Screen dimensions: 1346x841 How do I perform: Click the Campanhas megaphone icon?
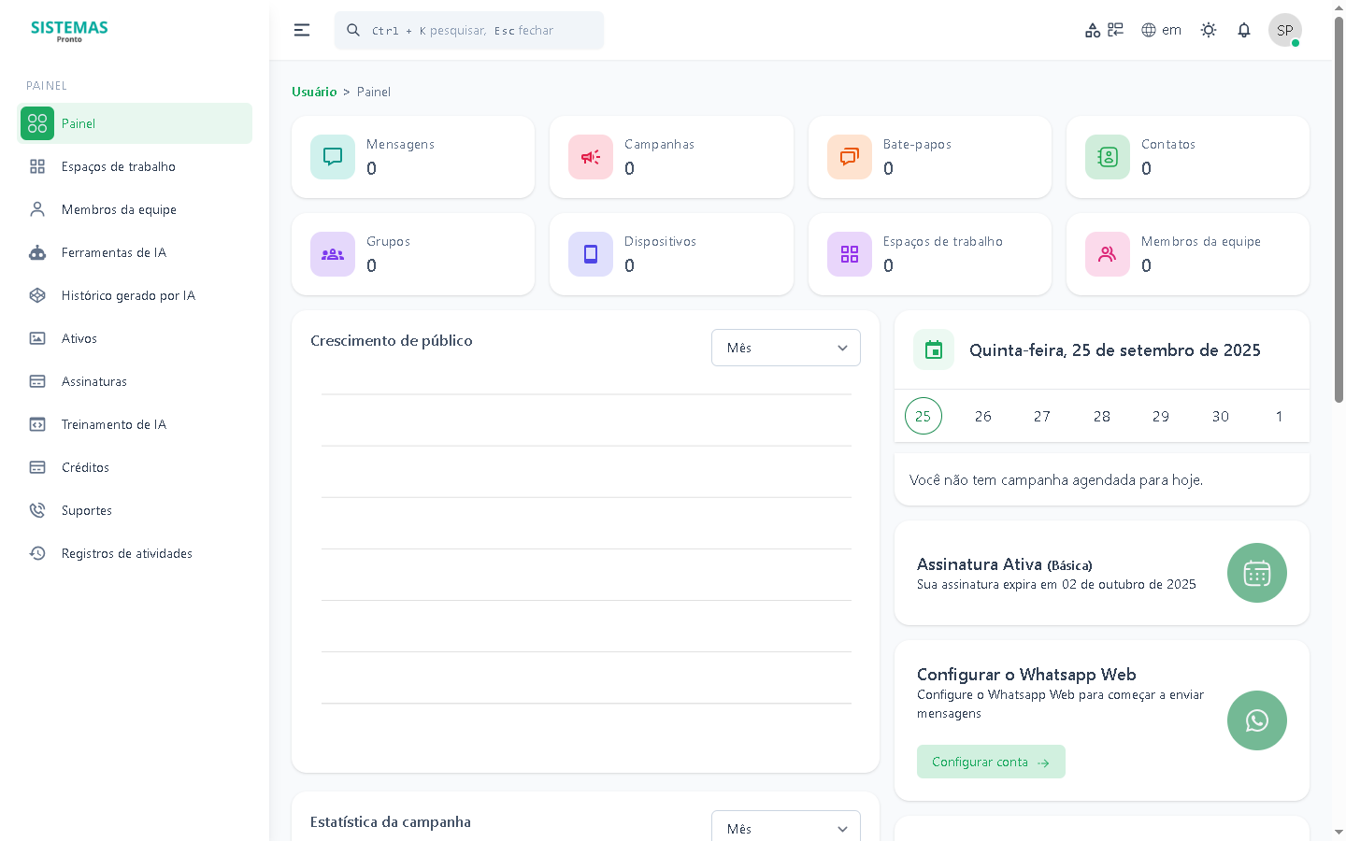[591, 157]
